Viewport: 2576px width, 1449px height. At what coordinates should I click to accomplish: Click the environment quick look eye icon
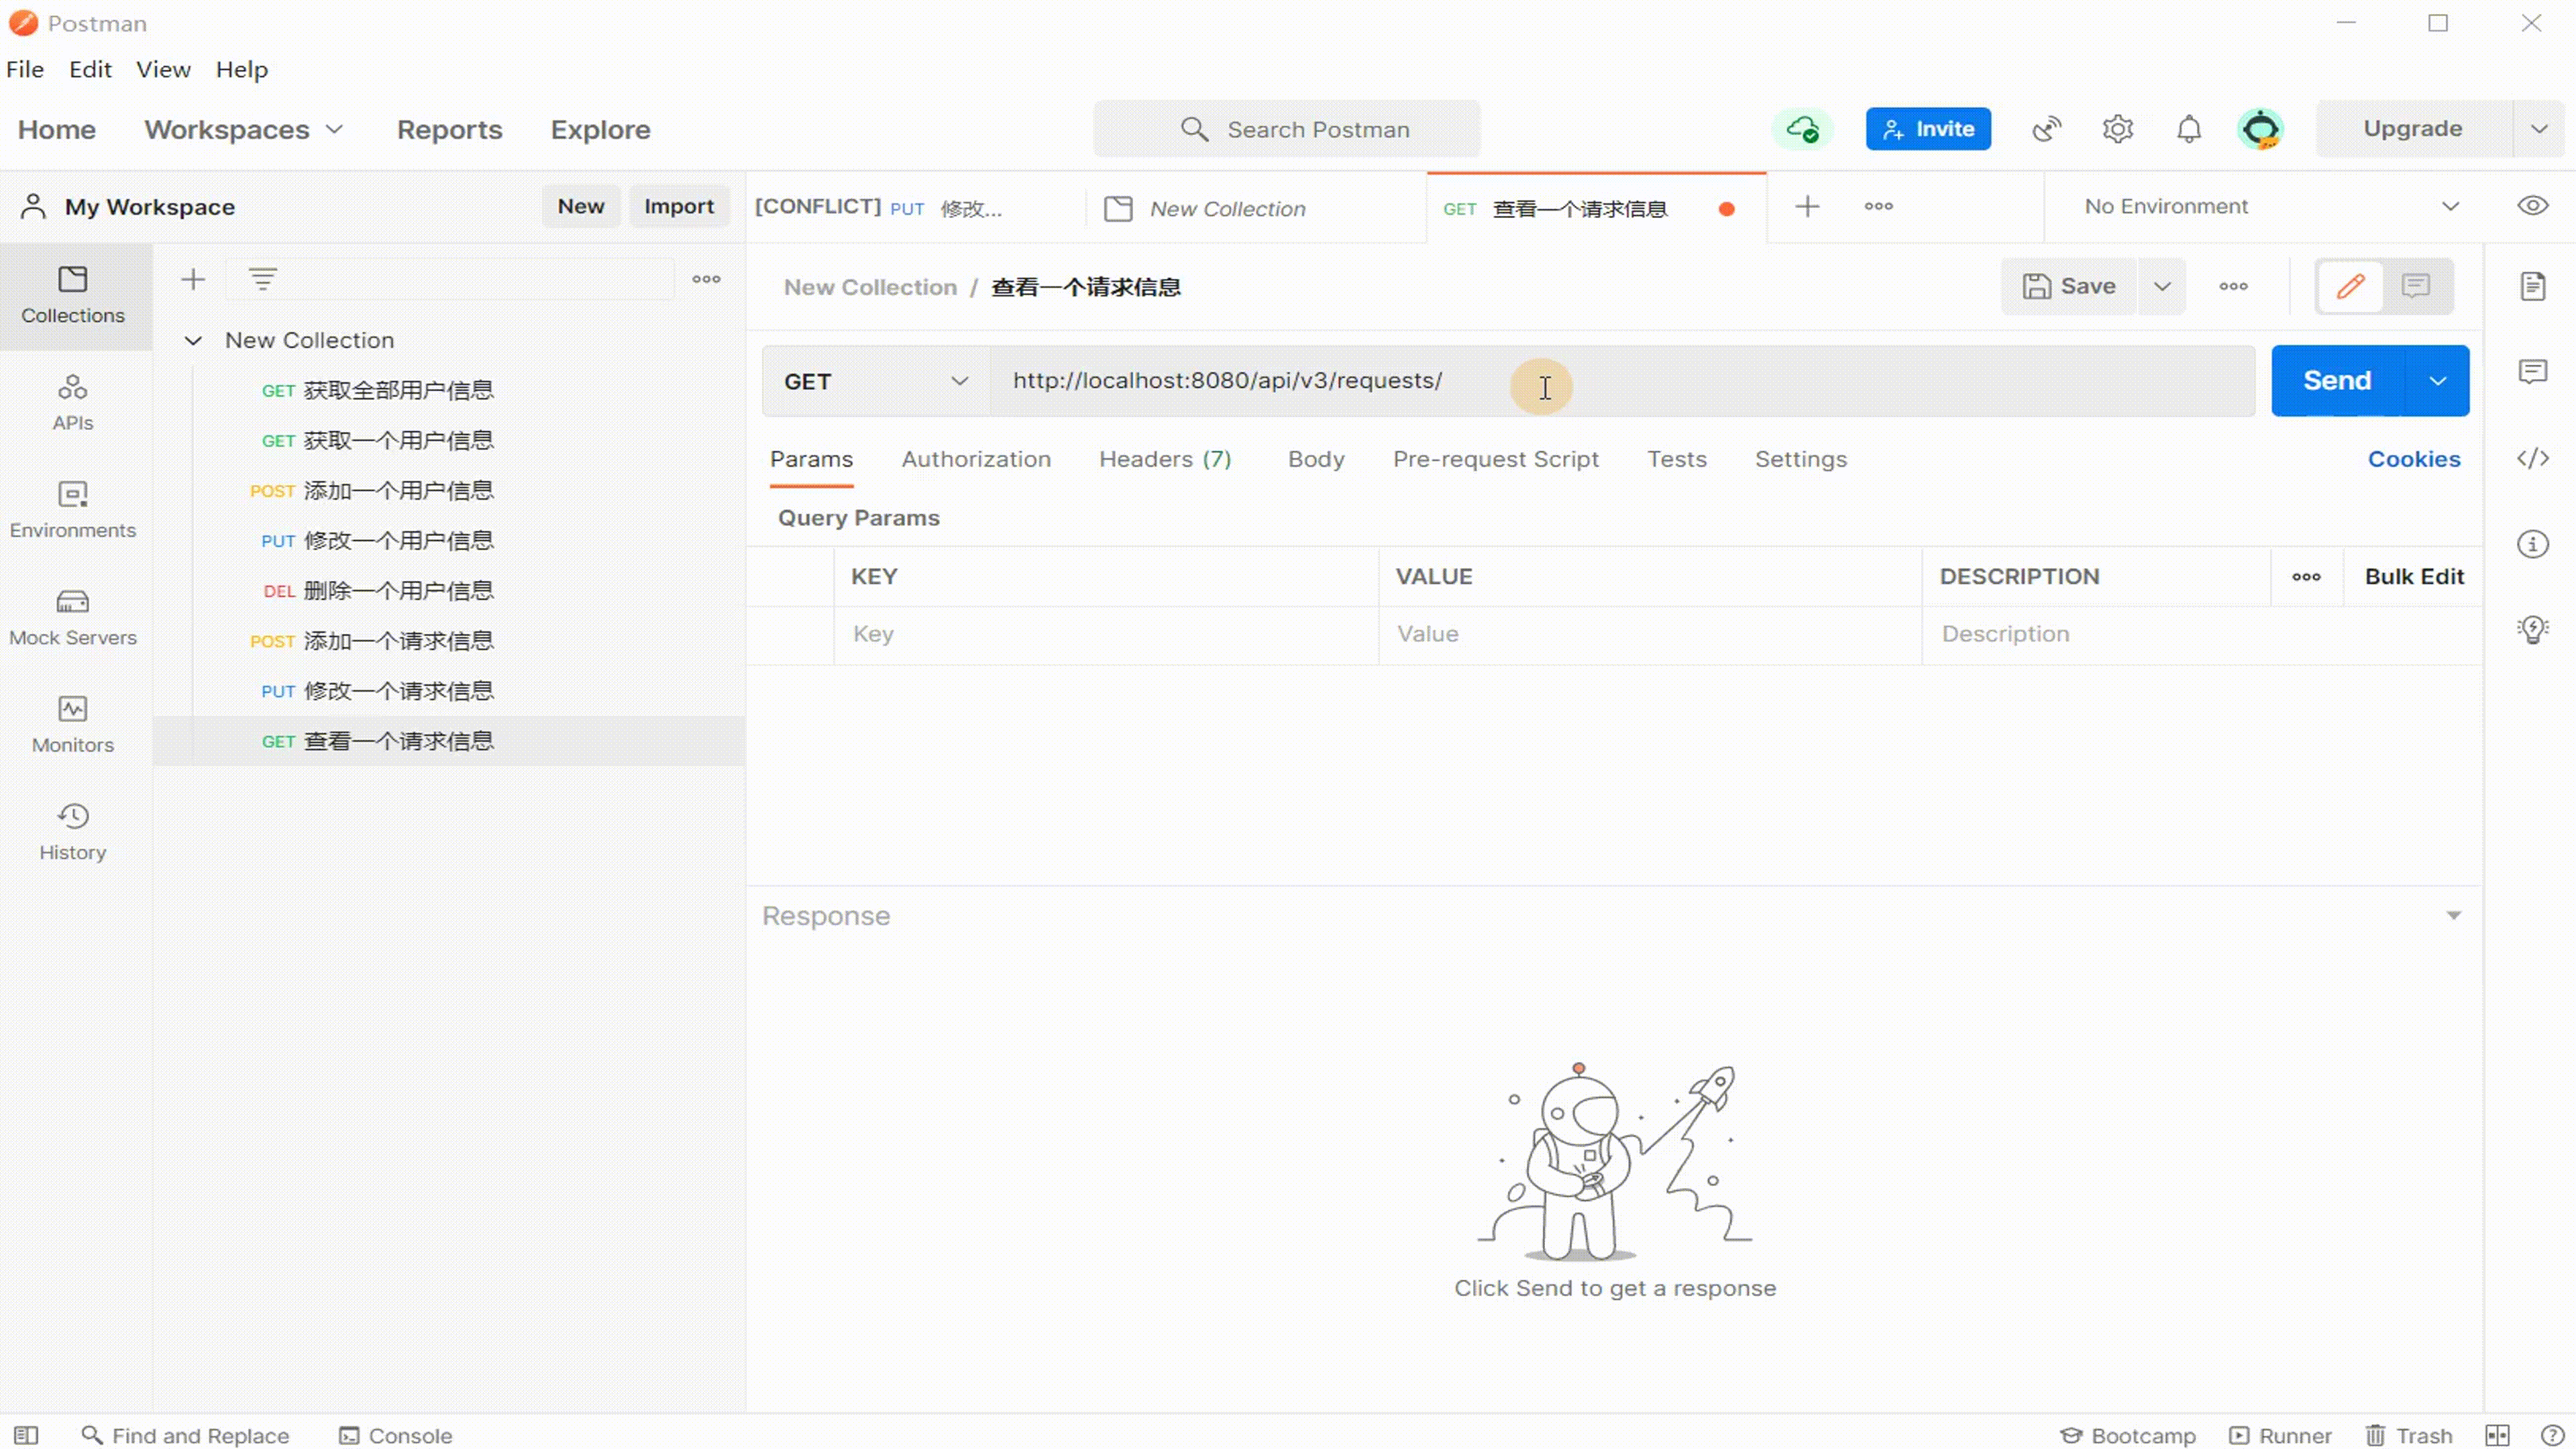[x=2533, y=206]
